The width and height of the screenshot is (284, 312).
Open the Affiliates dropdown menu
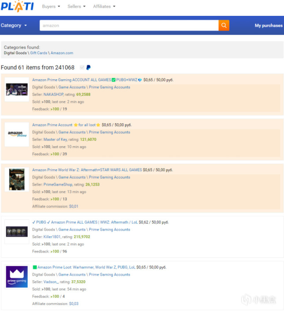104,6
